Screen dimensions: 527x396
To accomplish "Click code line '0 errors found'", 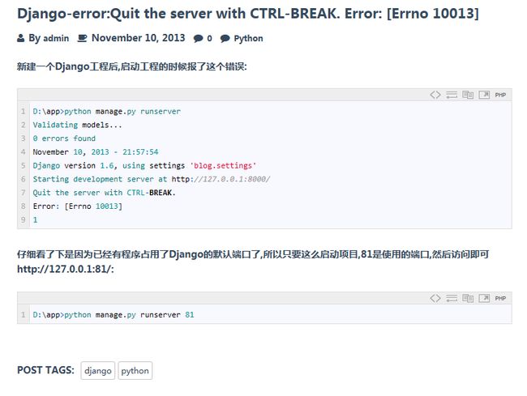I will click(64, 138).
